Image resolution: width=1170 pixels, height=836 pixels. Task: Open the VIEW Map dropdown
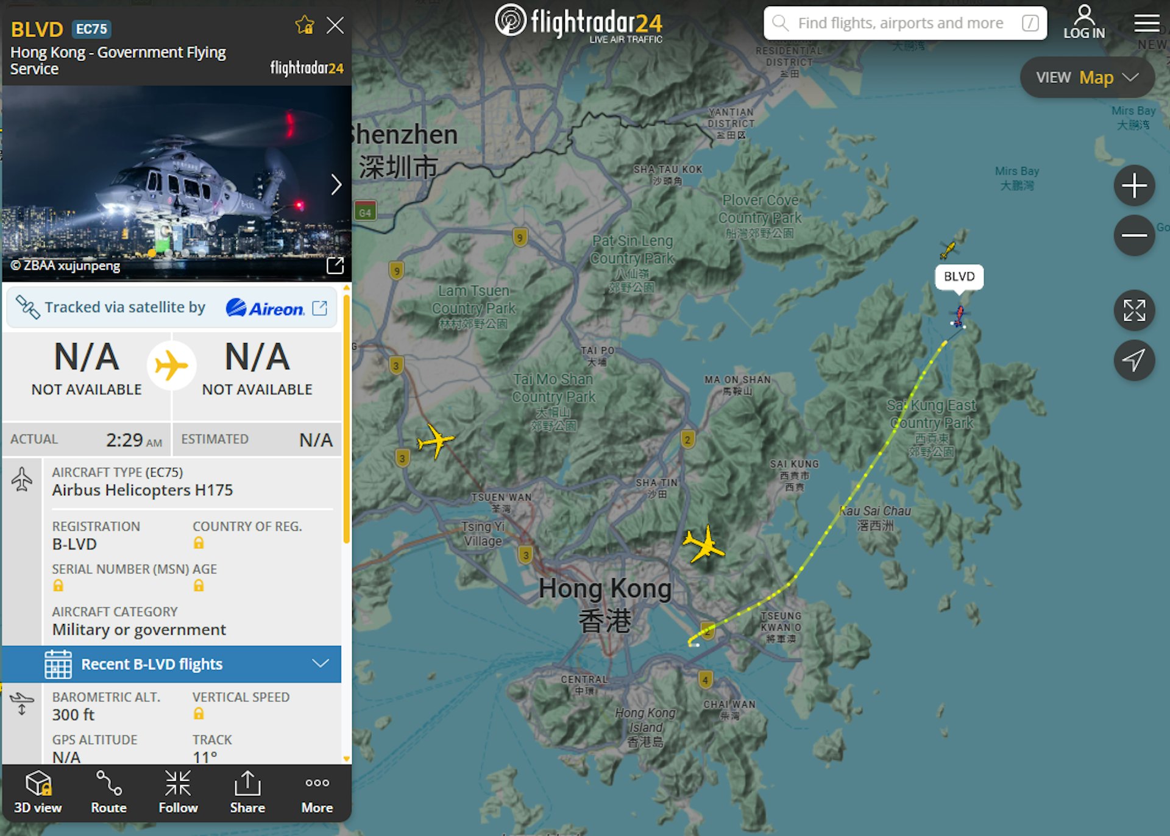tap(1087, 77)
